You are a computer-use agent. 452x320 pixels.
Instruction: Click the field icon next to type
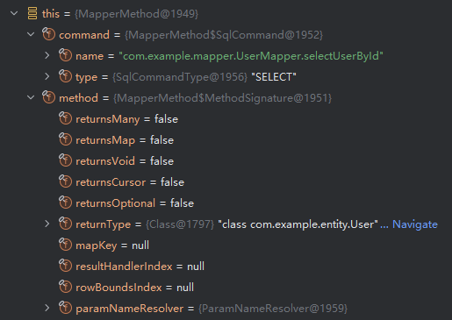(x=65, y=76)
